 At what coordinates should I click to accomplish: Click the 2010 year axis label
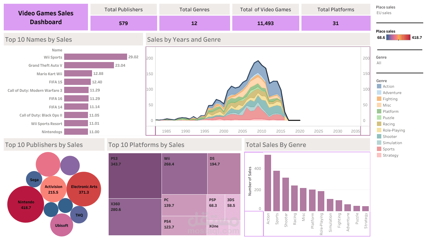point(262,131)
